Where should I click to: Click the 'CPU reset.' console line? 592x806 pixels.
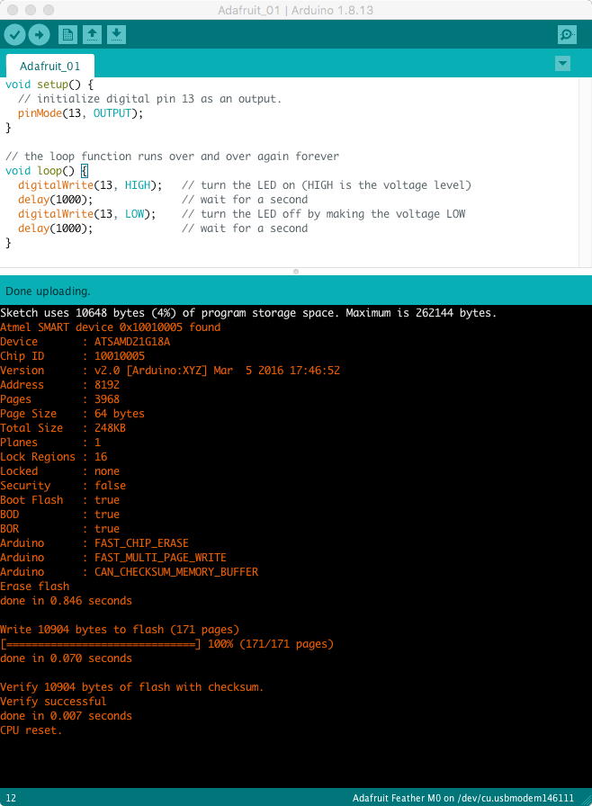click(x=31, y=730)
